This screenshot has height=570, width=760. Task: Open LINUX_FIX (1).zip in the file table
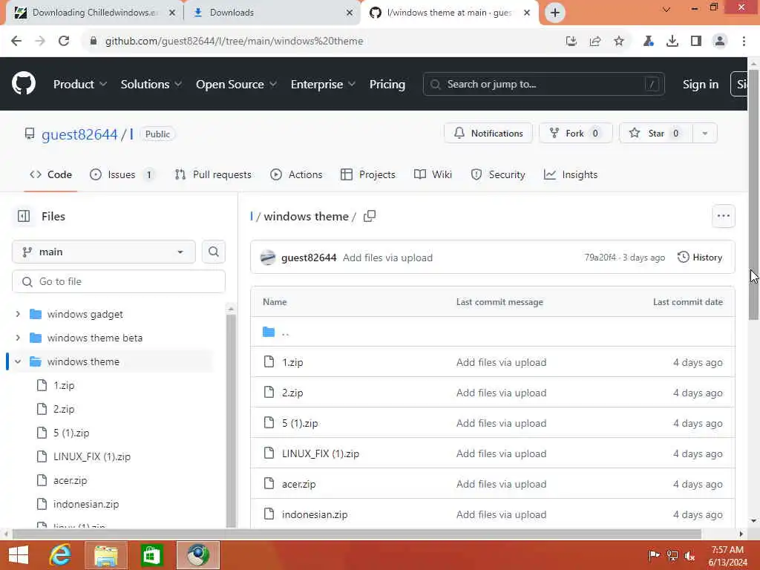coord(321,453)
